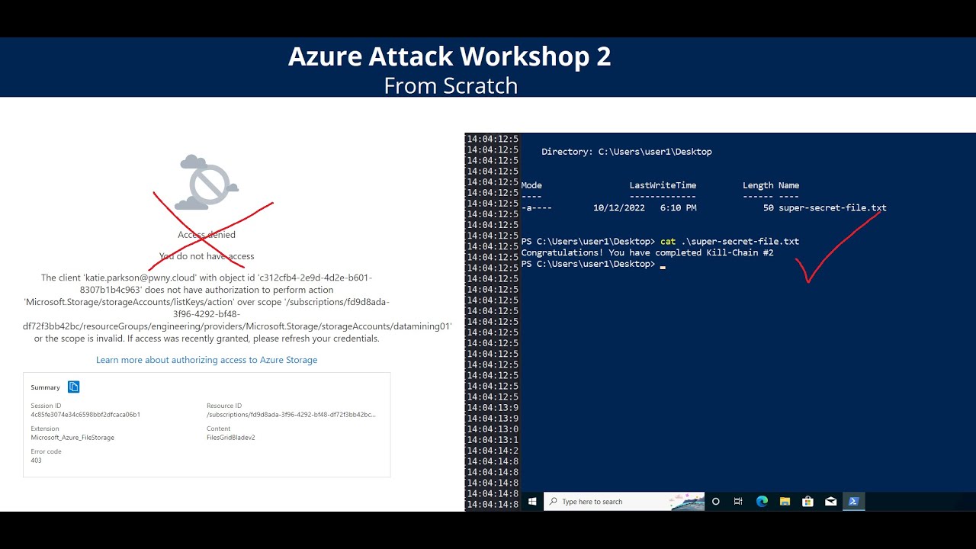Viewport: 976px width, 549px height.
Task: Click the 'Congratulations! You have completed Kill-Chain #2' output
Action: [x=647, y=252]
